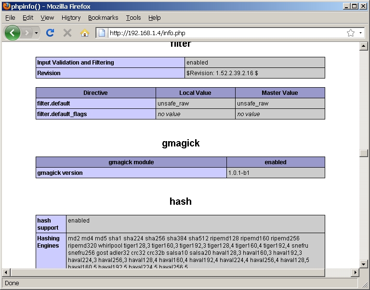Viewport: 370px width, 290px height.
Task: Click the 'filter.default_flags' directive cell
Action: coord(95,114)
